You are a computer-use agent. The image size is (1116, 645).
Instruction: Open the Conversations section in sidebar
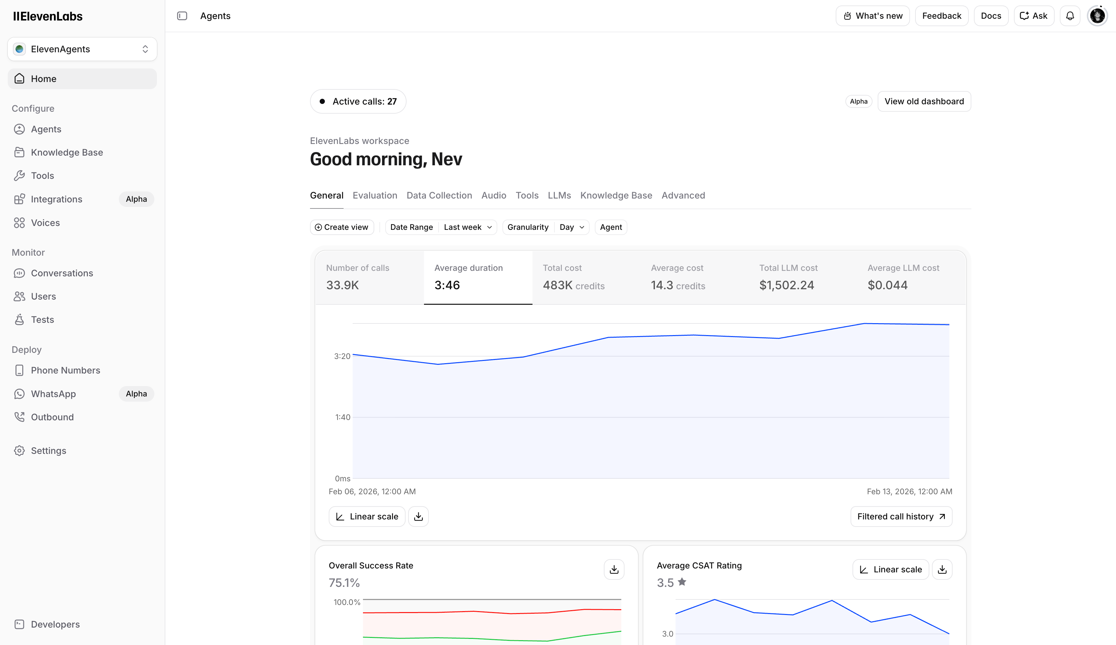62,273
